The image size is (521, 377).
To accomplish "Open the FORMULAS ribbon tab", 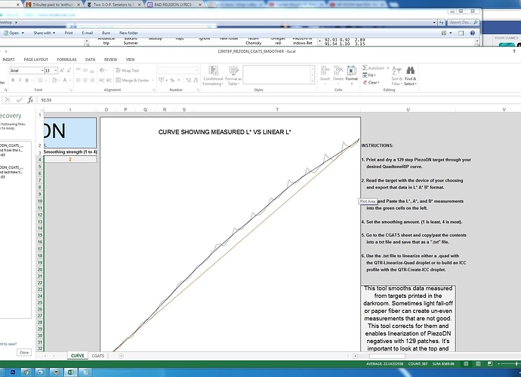I will [x=66, y=60].
